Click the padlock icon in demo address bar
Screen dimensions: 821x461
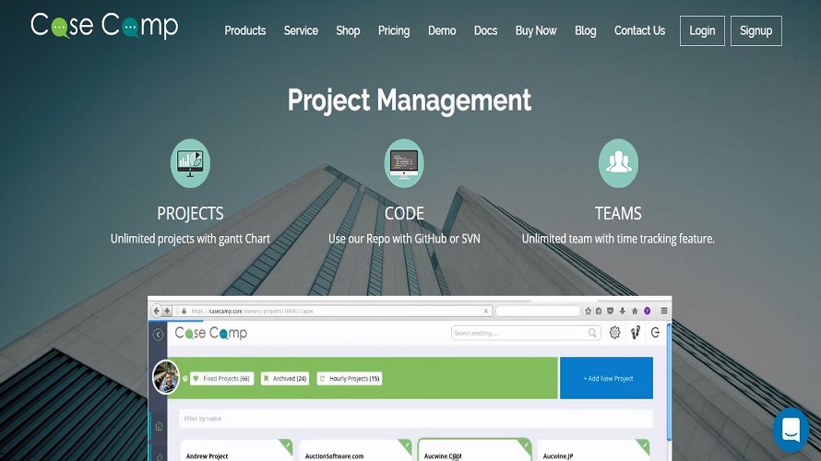click(x=184, y=311)
